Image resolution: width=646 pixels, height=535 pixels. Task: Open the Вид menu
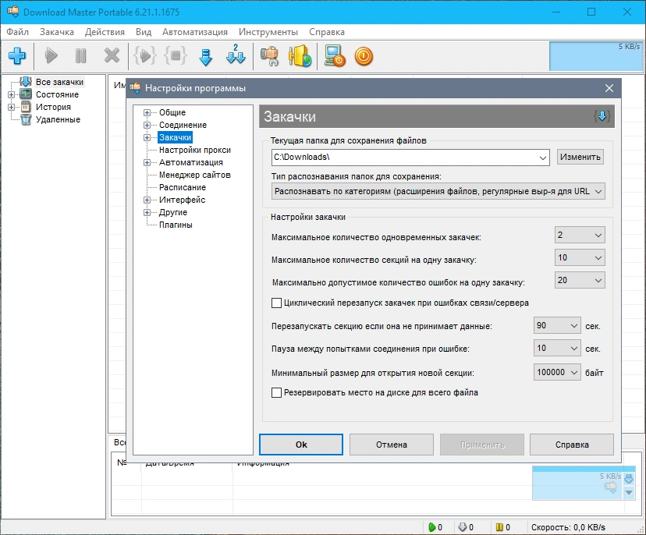144,32
